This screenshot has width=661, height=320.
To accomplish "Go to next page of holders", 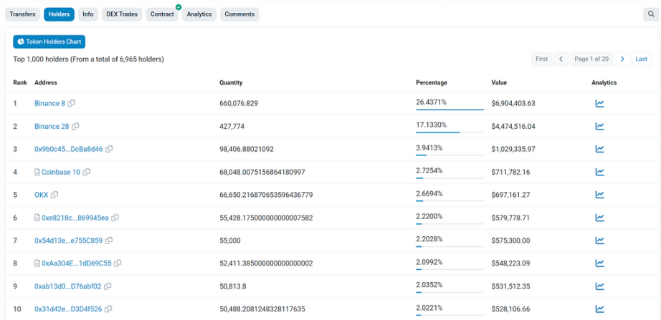I will point(622,59).
